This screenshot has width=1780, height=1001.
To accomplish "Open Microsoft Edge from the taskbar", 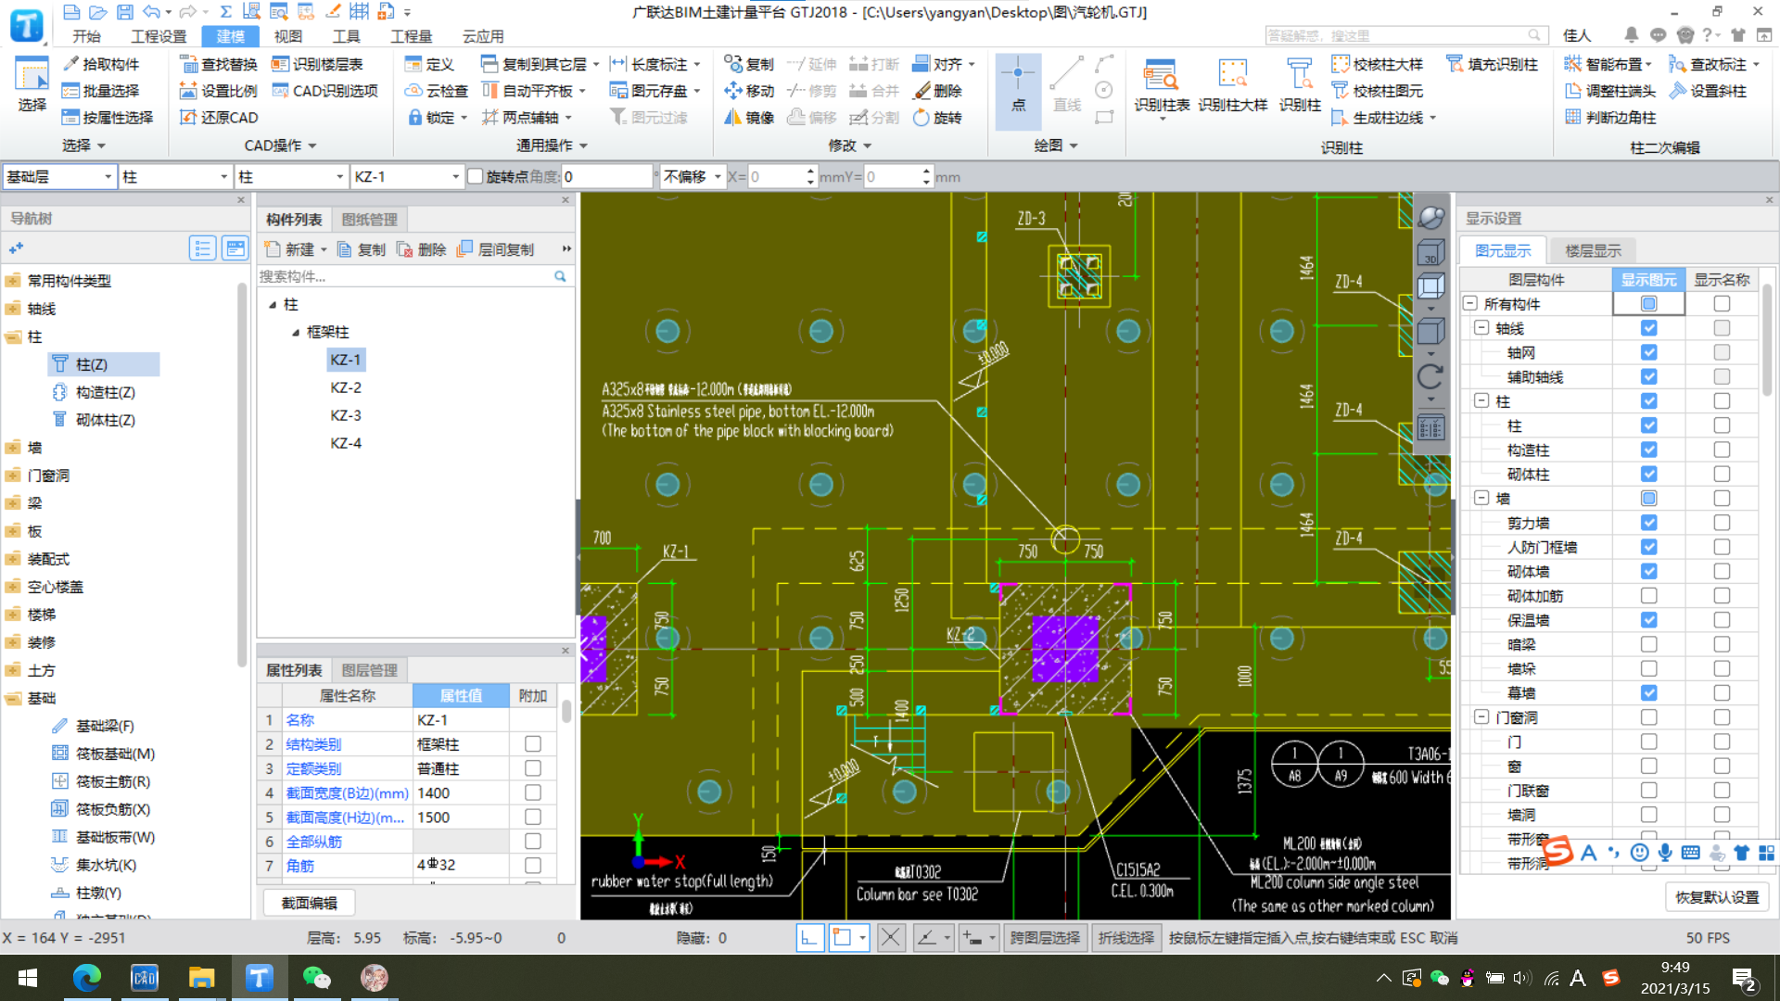I will [86, 977].
